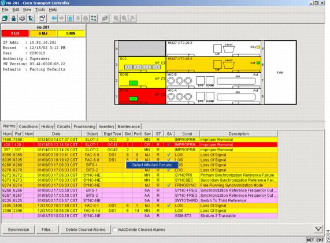Screen dimensions: 330x243
Task: Select alarm row 6272 SYNCPRI Primary Synchronization failure
Action: [139, 175]
